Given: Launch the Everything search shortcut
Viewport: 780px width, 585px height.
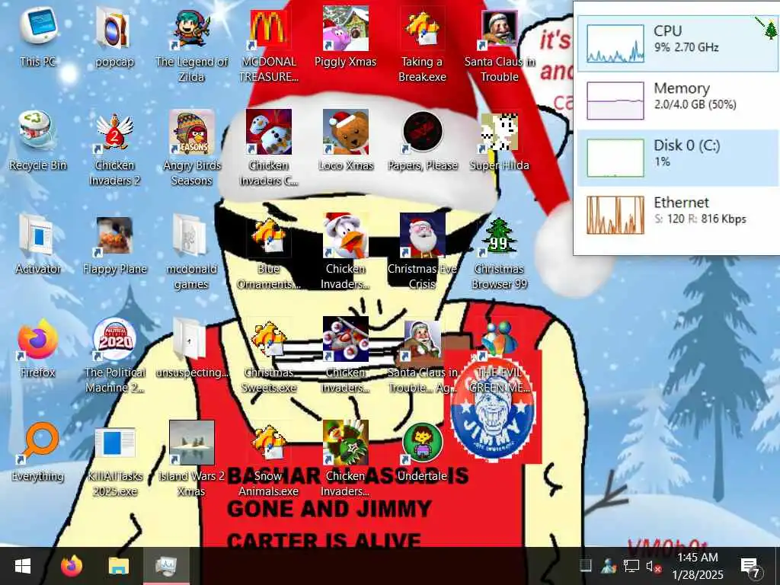Looking at the screenshot, I should pyautogui.click(x=38, y=452).
